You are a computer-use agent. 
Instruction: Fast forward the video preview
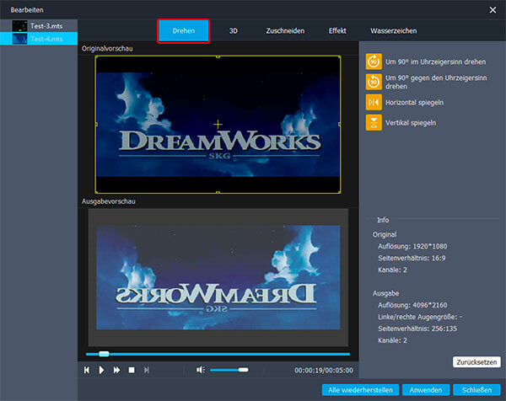pyautogui.click(x=116, y=370)
